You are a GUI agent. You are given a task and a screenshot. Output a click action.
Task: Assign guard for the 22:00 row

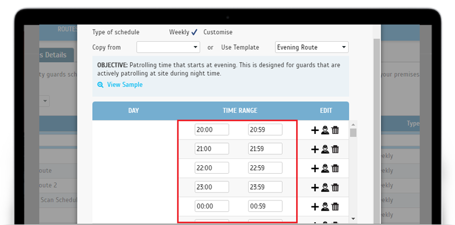click(325, 169)
